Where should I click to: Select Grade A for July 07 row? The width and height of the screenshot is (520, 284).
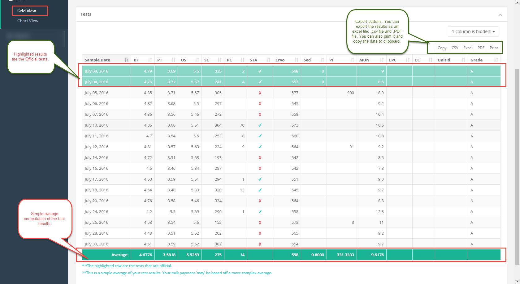(x=472, y=114)
